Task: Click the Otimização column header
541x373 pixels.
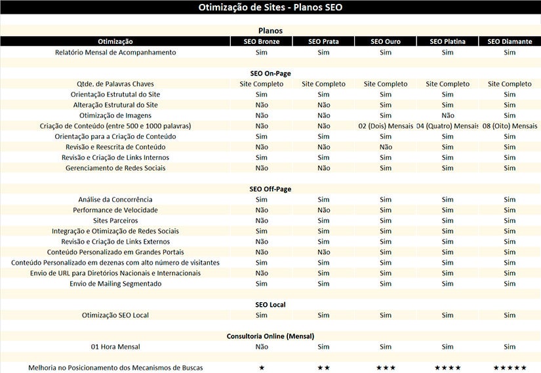Action: tap(115, 41)
